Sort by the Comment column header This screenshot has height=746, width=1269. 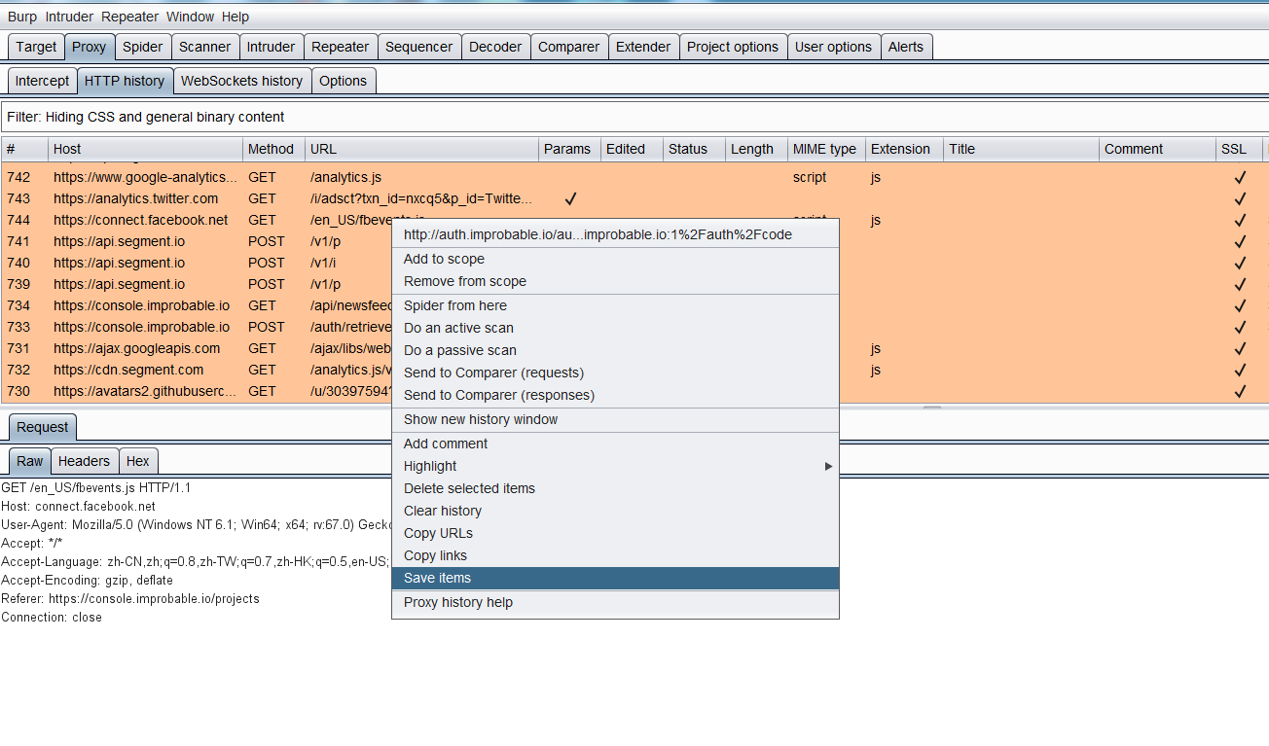1157,149
